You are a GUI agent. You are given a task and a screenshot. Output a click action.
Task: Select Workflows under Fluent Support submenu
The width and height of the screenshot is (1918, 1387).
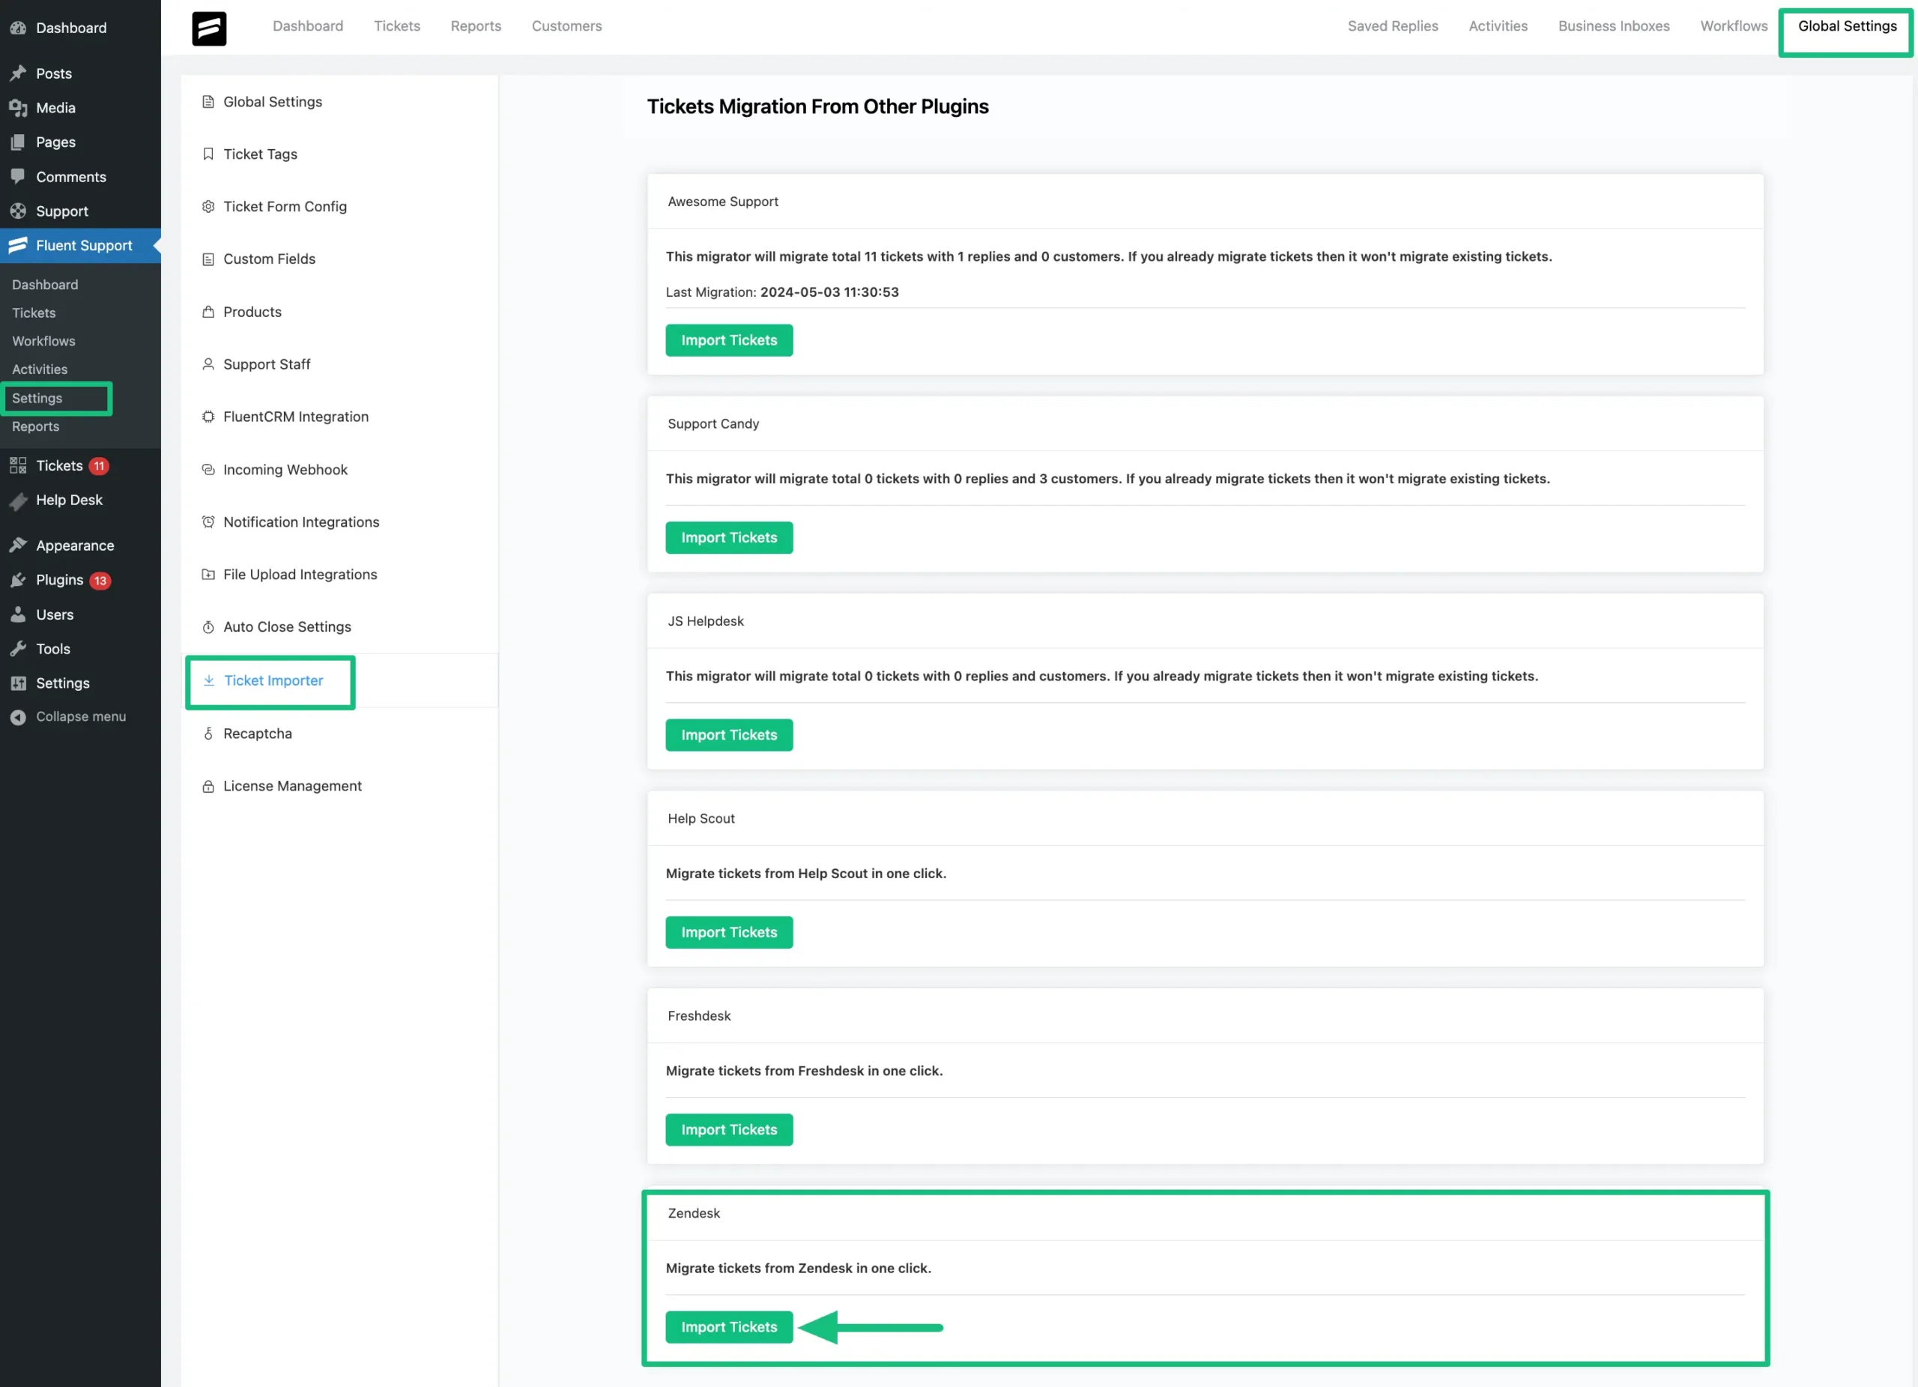[44, 341]
